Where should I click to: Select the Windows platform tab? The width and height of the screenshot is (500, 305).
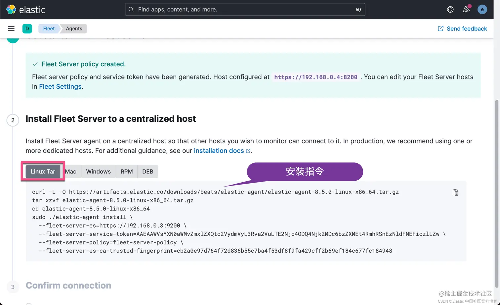pos(98,171)
